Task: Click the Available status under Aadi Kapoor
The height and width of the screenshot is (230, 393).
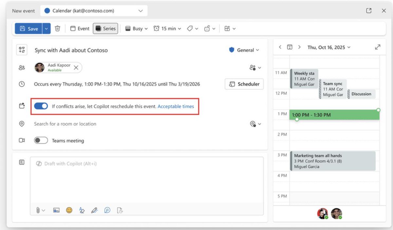Action: point(54,70)
